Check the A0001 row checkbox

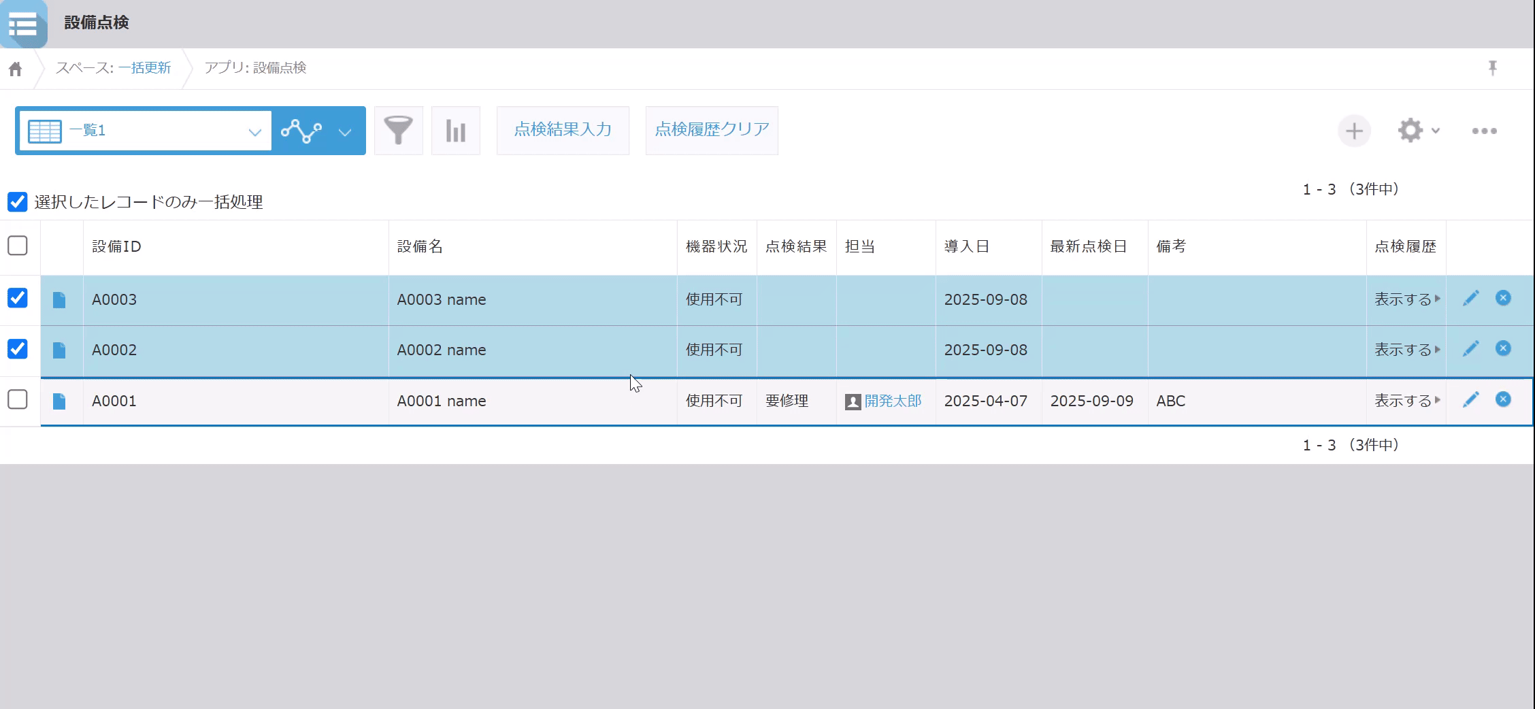pyautogui.click(x=18, y=399)
